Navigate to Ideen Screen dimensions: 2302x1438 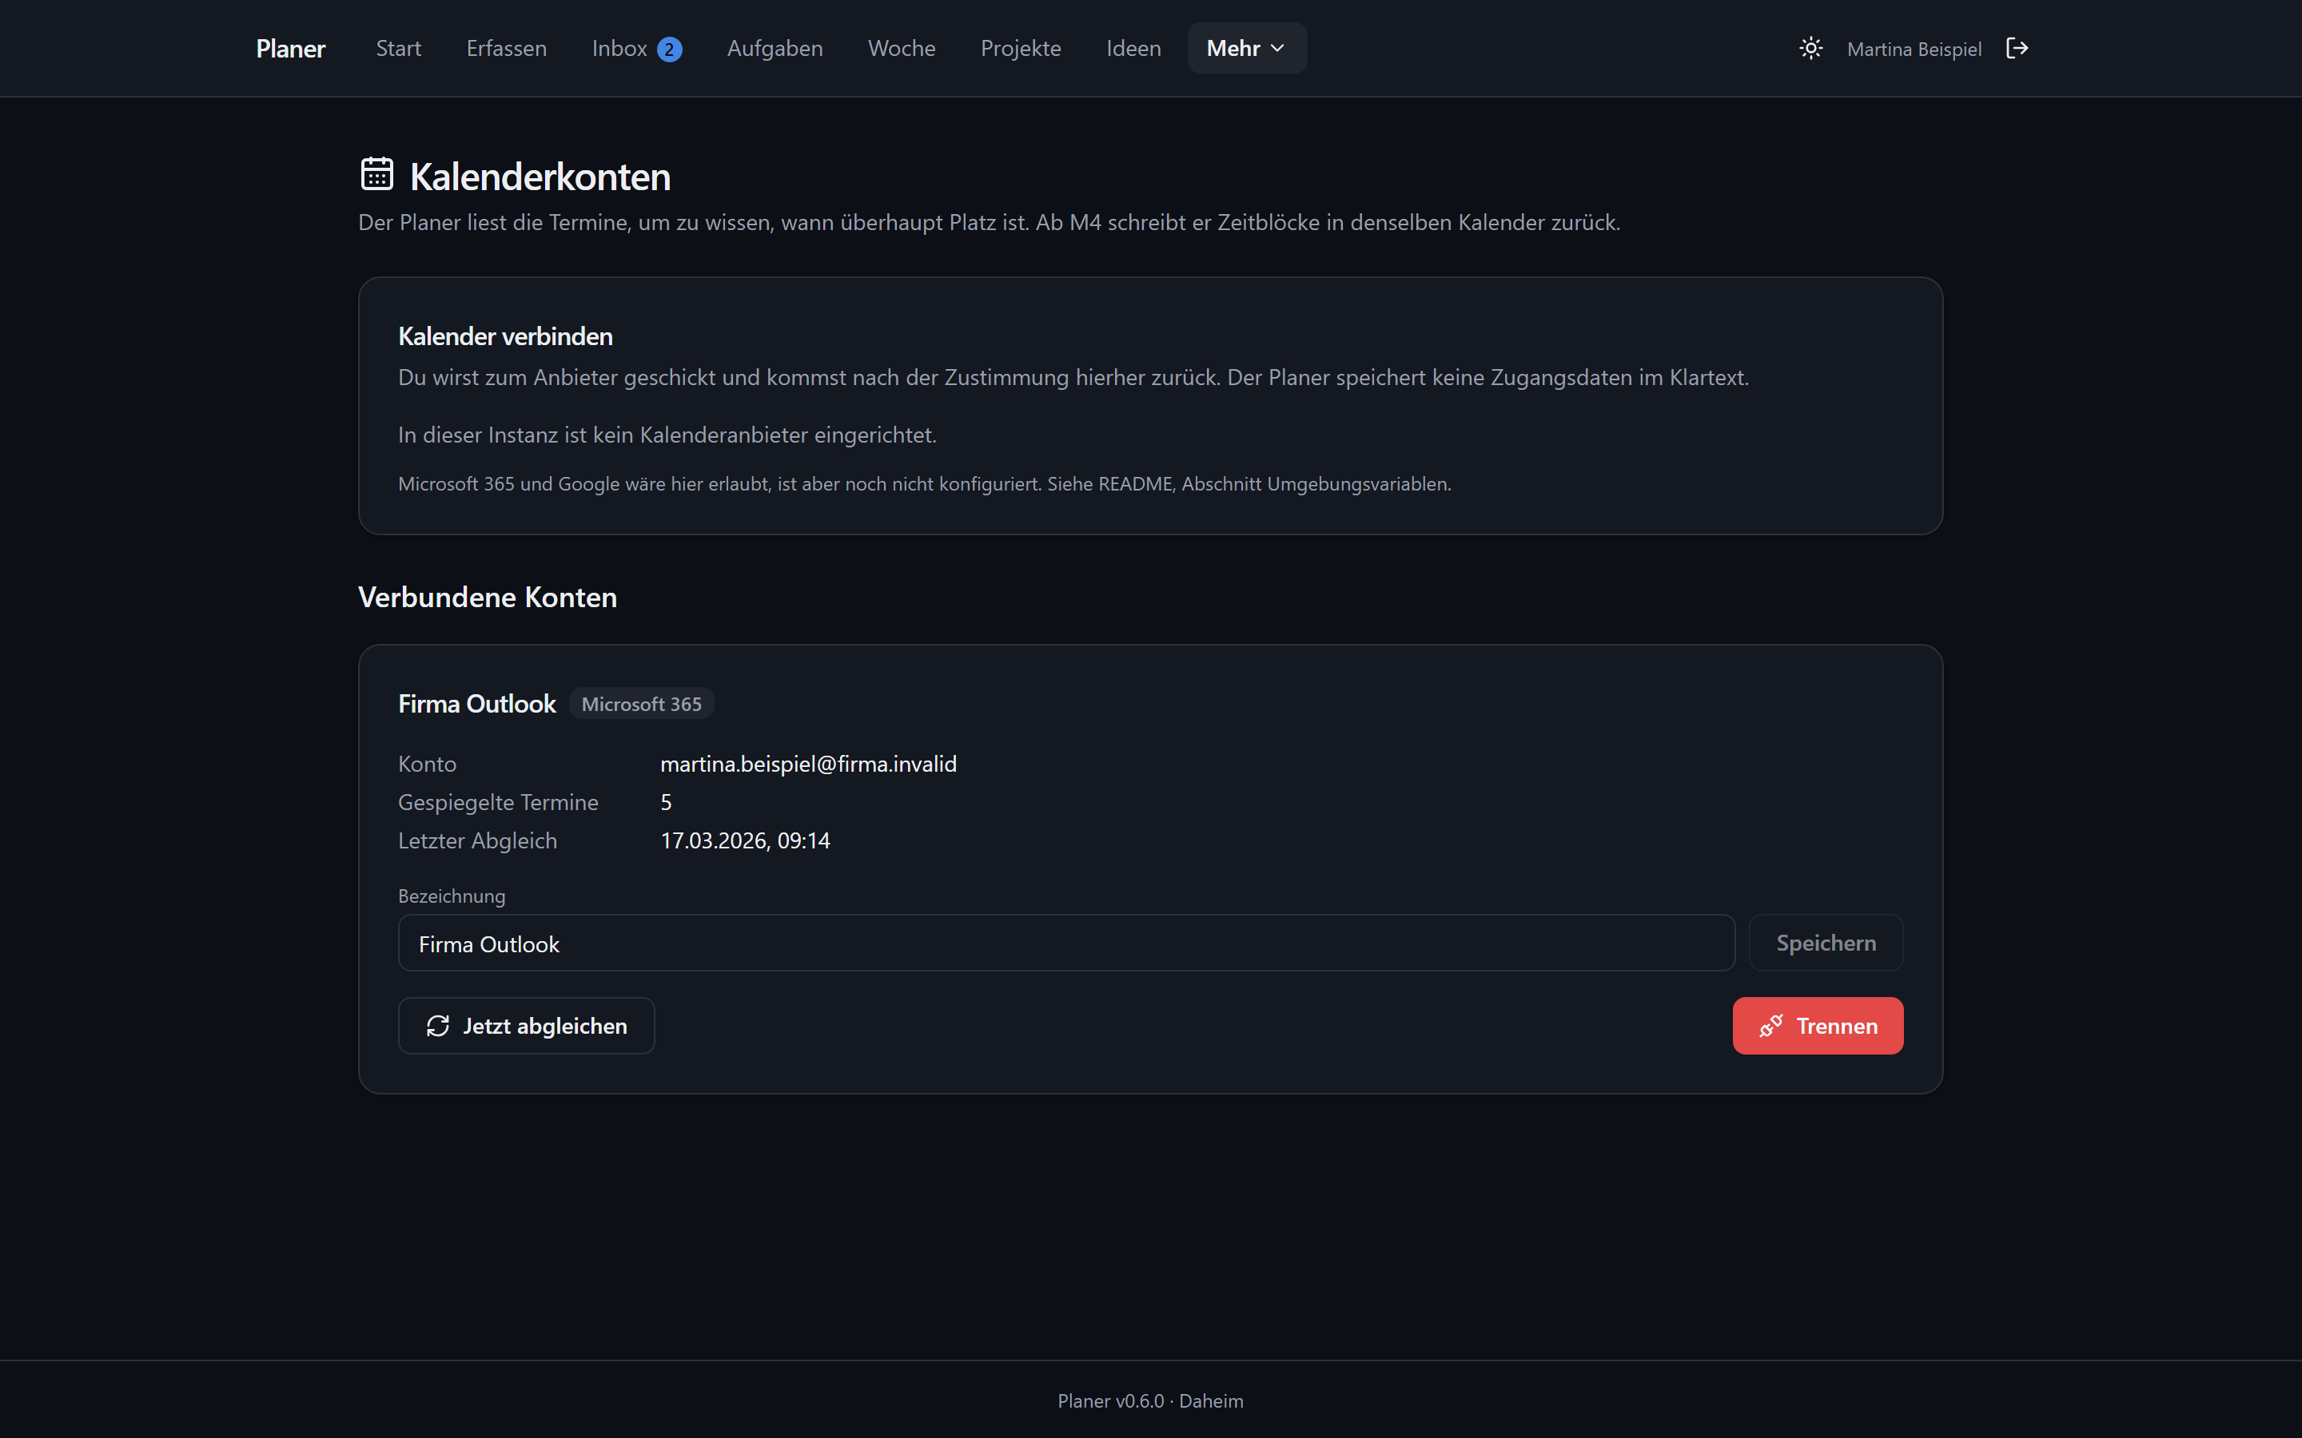[x=1133, y=49]
